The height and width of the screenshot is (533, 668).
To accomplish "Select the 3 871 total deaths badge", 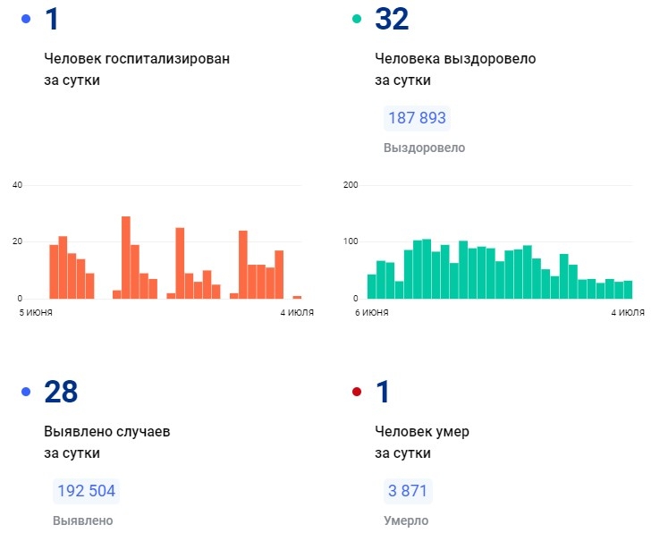I will coord(407,491).
